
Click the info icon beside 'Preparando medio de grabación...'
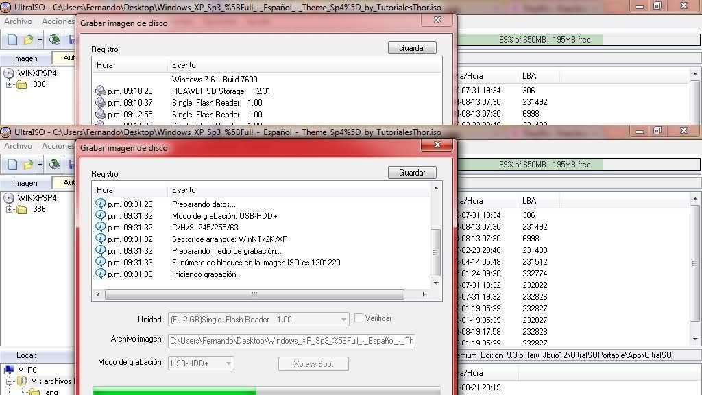click(101, 250)
